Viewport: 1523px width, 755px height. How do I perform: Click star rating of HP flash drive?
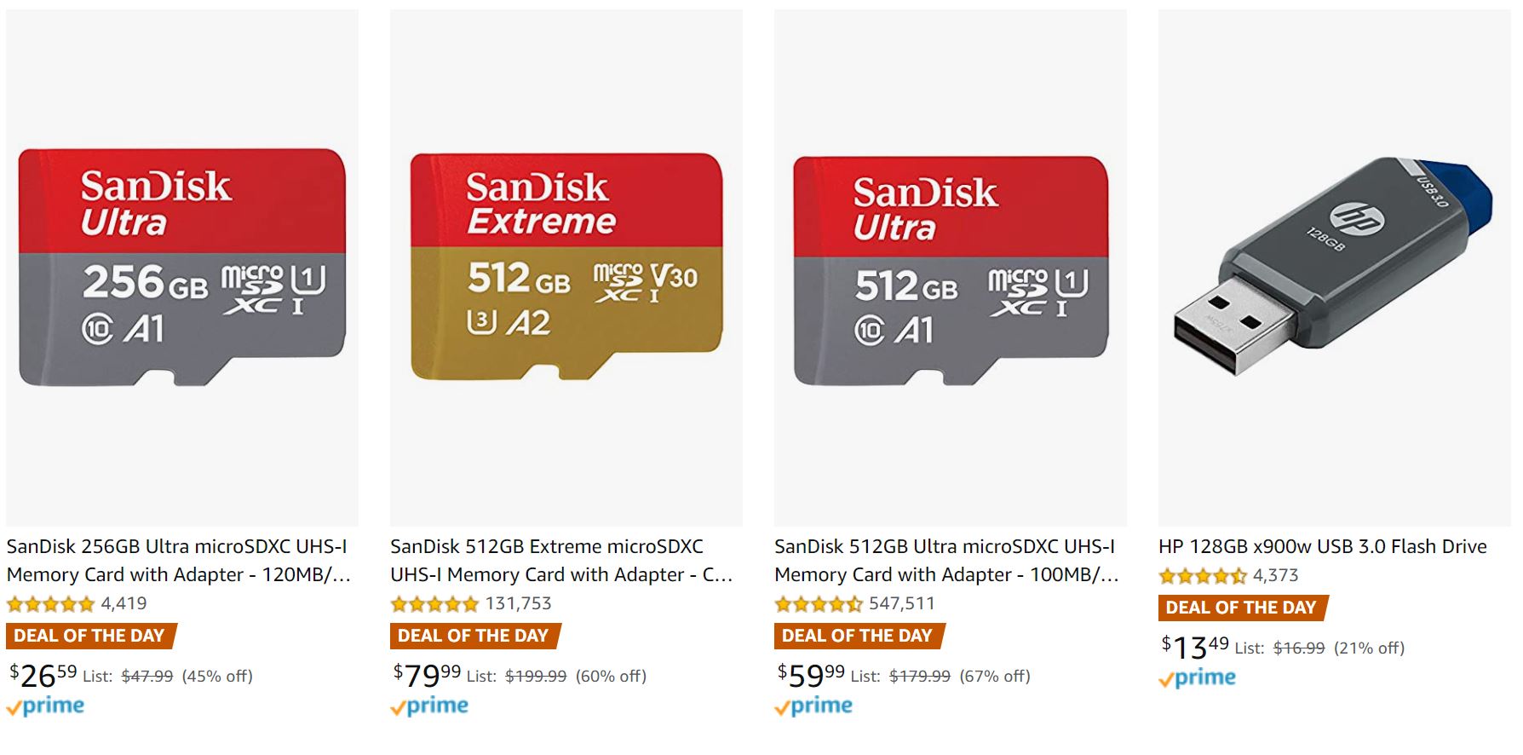tap(1203, 576)
